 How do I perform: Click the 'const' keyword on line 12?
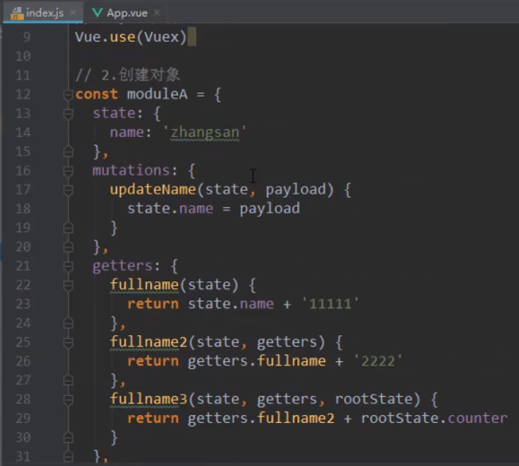pos(96,95)
